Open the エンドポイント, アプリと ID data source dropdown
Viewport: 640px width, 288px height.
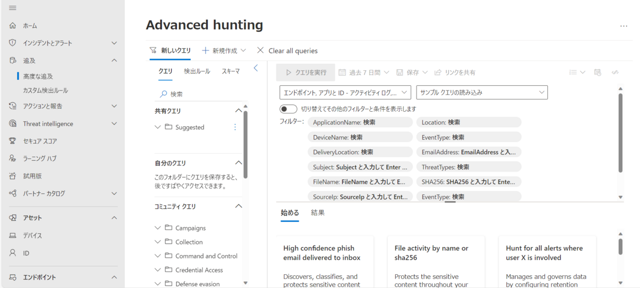tap(345, 92)
